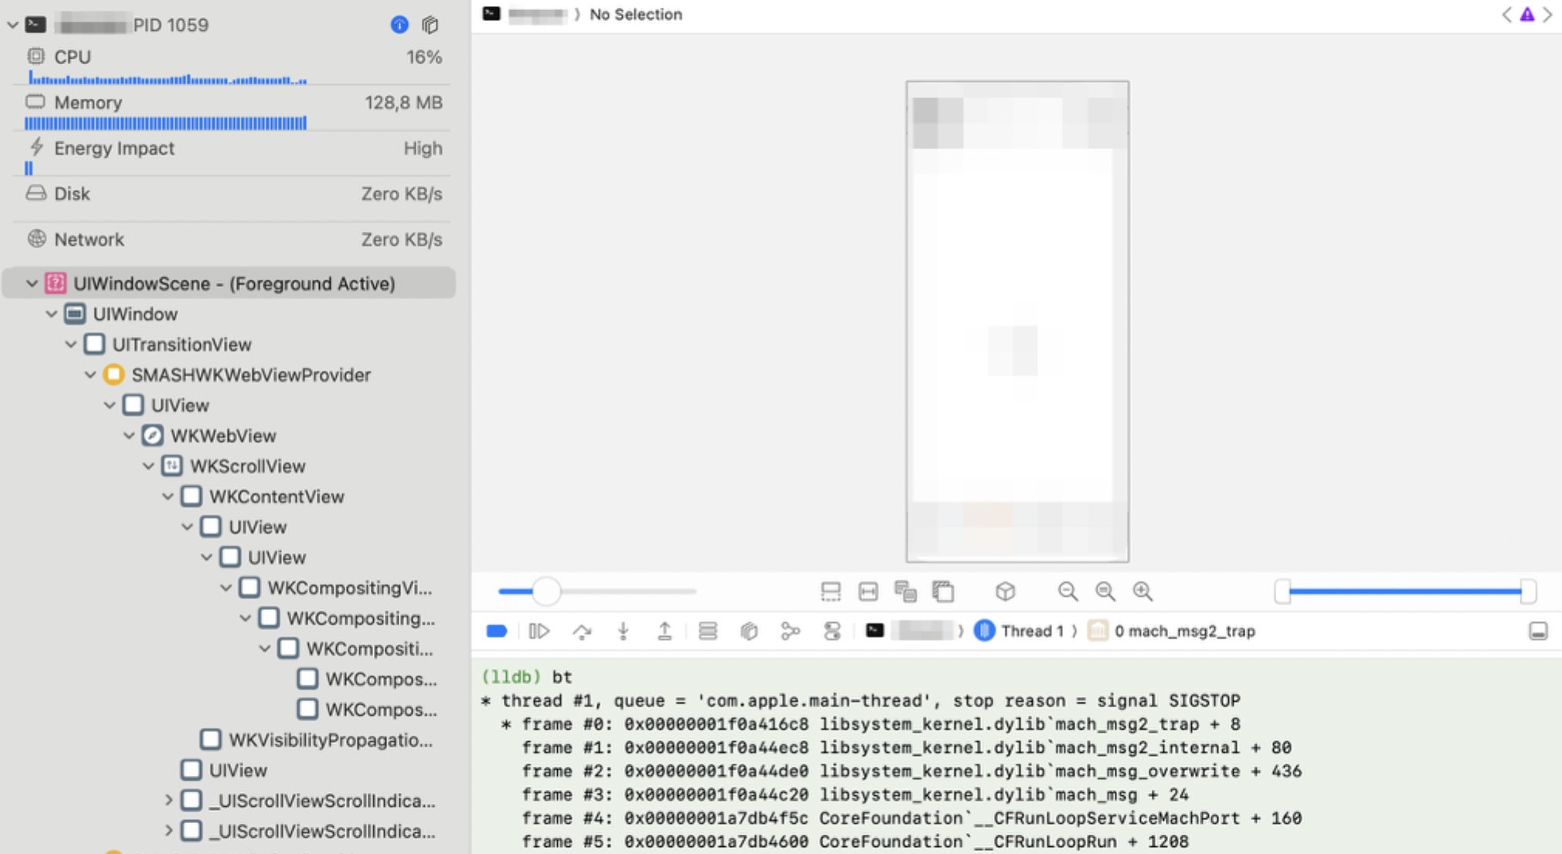Toggle view mode for rendered content
This screenshot has height=854, width=1562.
tap(907, 591)
